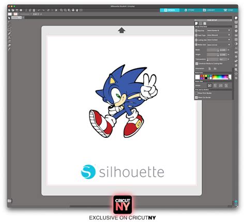Select the Pan hand tool

point(77,10)
